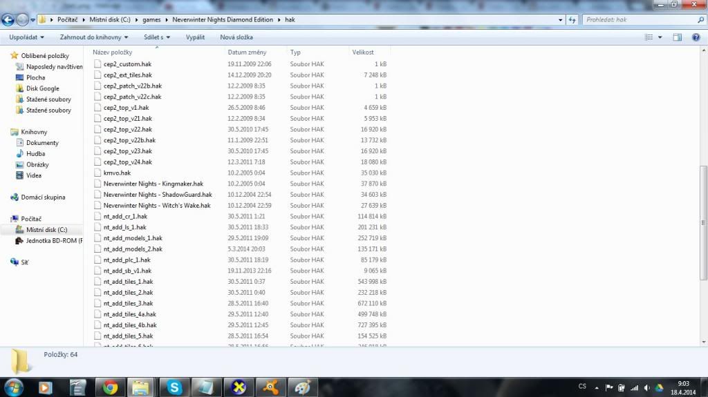708x397 pixels.
Task: Select Místní disk (C:) in the navigation pane
Action: [46, 230]
